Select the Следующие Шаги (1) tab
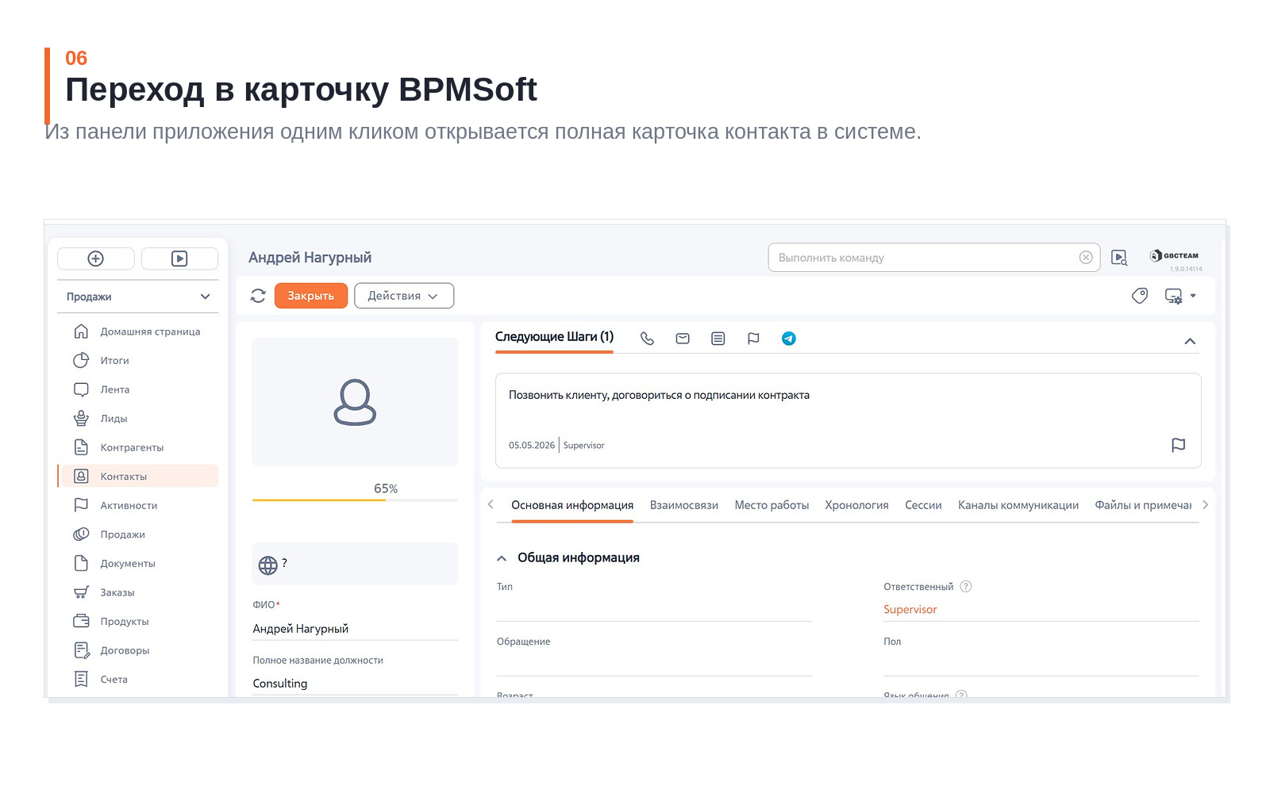 [554, 337]
